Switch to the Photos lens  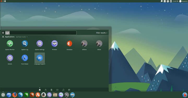click(x=69, y=90)
